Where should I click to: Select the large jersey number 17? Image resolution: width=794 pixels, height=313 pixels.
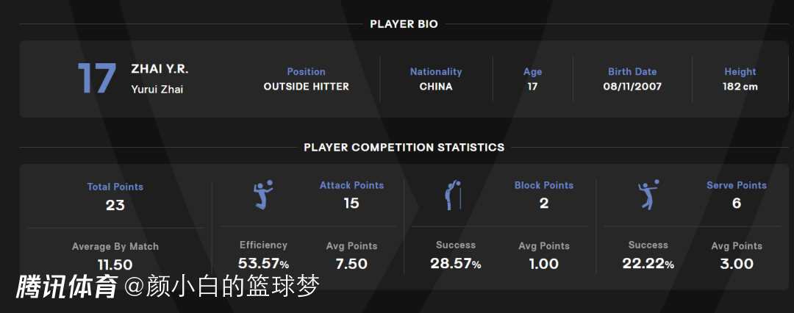pyautogui.click(x=97, y=79)
